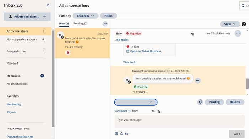Open comment bubble more options
Image resolution: width=249 pixels, height=139 pixels.
tap(197, 80)
